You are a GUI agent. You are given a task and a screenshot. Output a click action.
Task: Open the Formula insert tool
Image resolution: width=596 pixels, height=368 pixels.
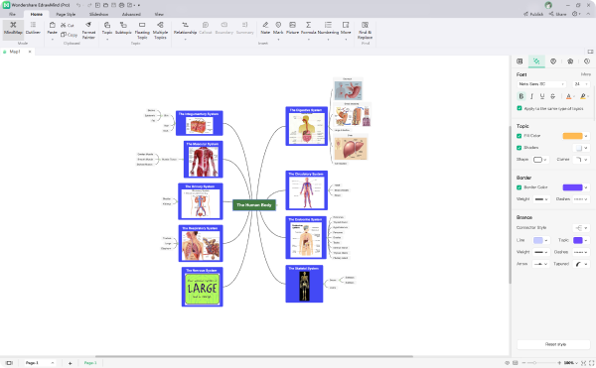(x=308, y=29)
